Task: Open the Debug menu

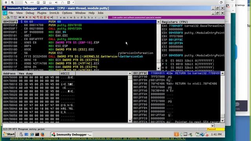Action: (x=30, y=13)
